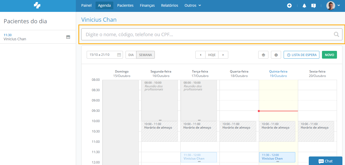Select the 11:30 Vinicius Chan patient in the sidebar
345x165 pixels.
click(38, 37)
